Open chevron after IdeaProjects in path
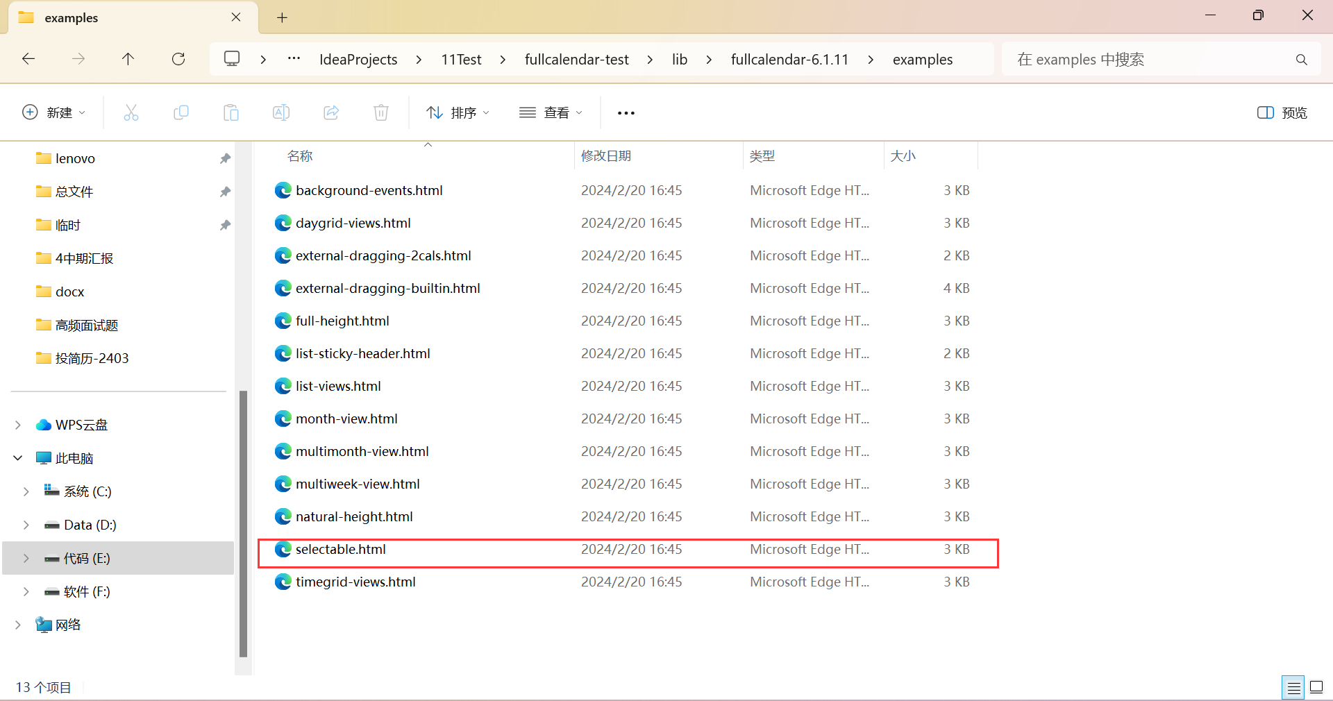 coord(419,60)
